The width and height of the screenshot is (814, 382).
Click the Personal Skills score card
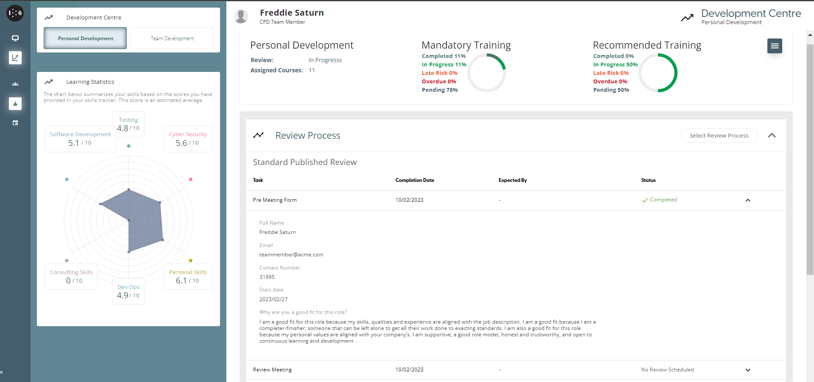(x=188, y=277)
